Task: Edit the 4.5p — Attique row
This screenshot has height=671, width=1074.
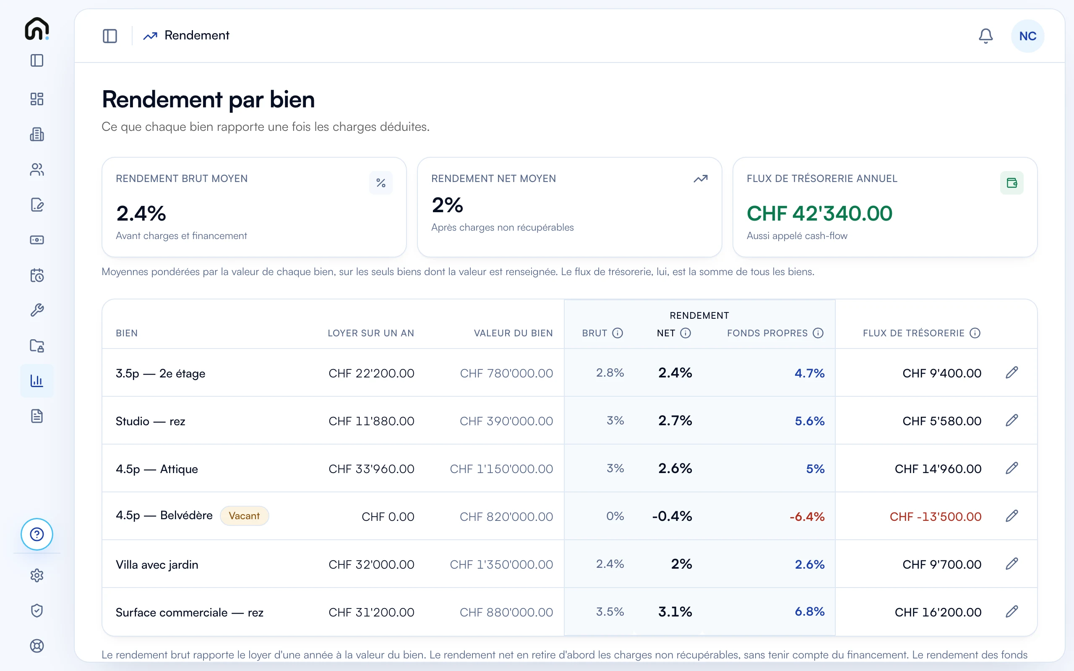Action: (1011, 468)
